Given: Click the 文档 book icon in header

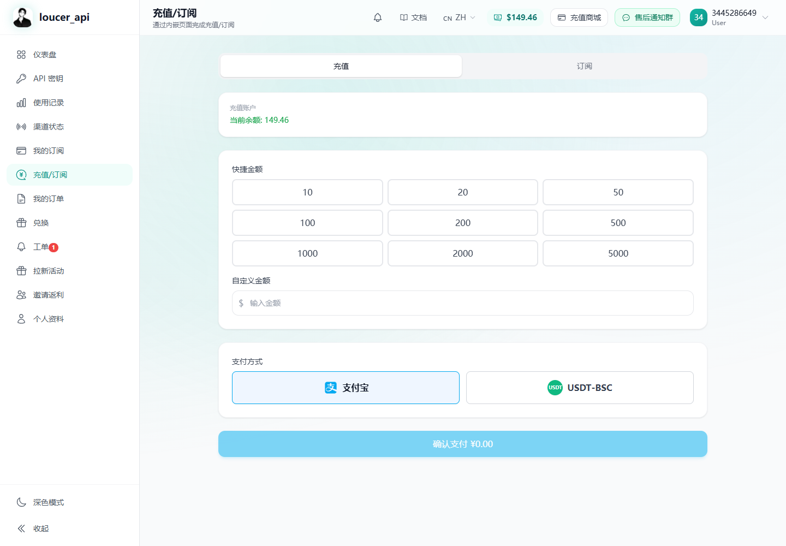Looking at the screenshot, I should (404, 17).
